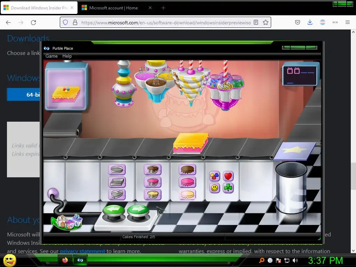Click the privacy statement link
356x267 pixels.
(82, 251)
